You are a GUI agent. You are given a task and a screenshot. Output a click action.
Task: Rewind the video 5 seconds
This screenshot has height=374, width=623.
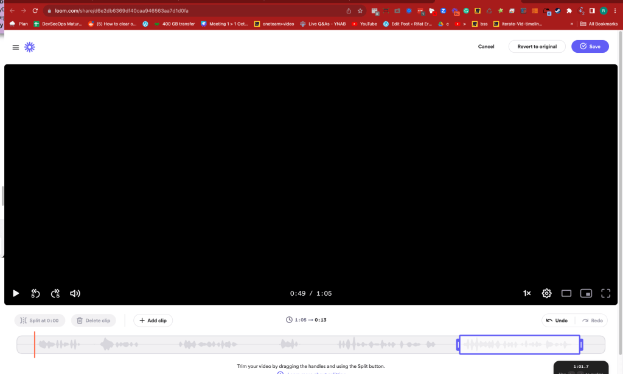click(35, 293)
